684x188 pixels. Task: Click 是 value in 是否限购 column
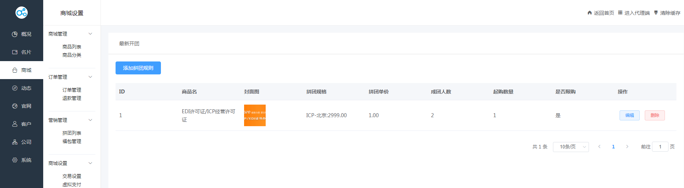pyautogui.click(x=558, y=115)
